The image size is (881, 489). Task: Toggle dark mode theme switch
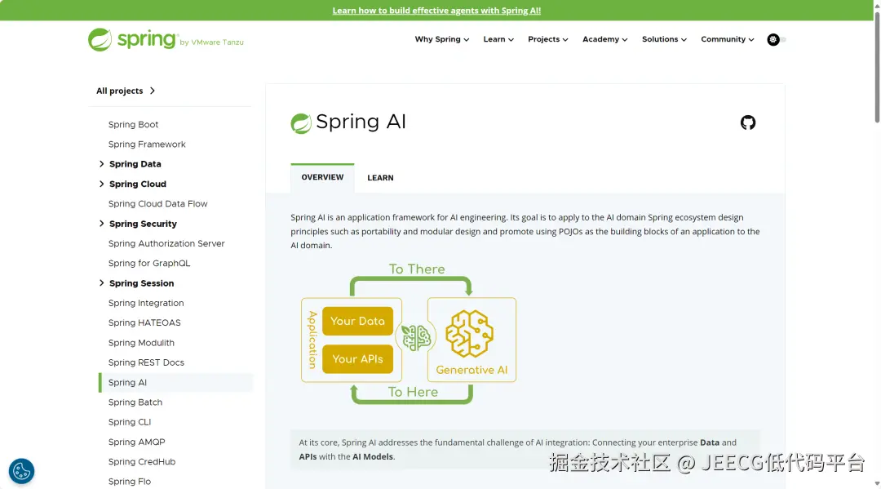pos(777,39)
